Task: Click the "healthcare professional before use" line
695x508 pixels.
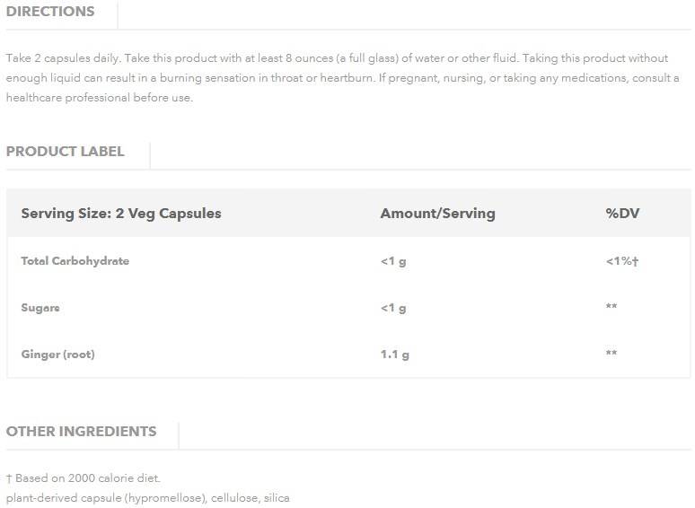Action: tap(100, 98)
